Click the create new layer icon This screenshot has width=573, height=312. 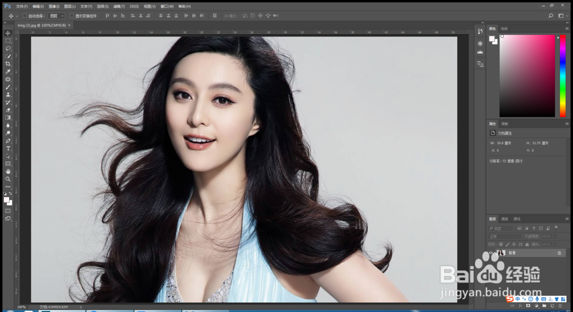[552, 306]
